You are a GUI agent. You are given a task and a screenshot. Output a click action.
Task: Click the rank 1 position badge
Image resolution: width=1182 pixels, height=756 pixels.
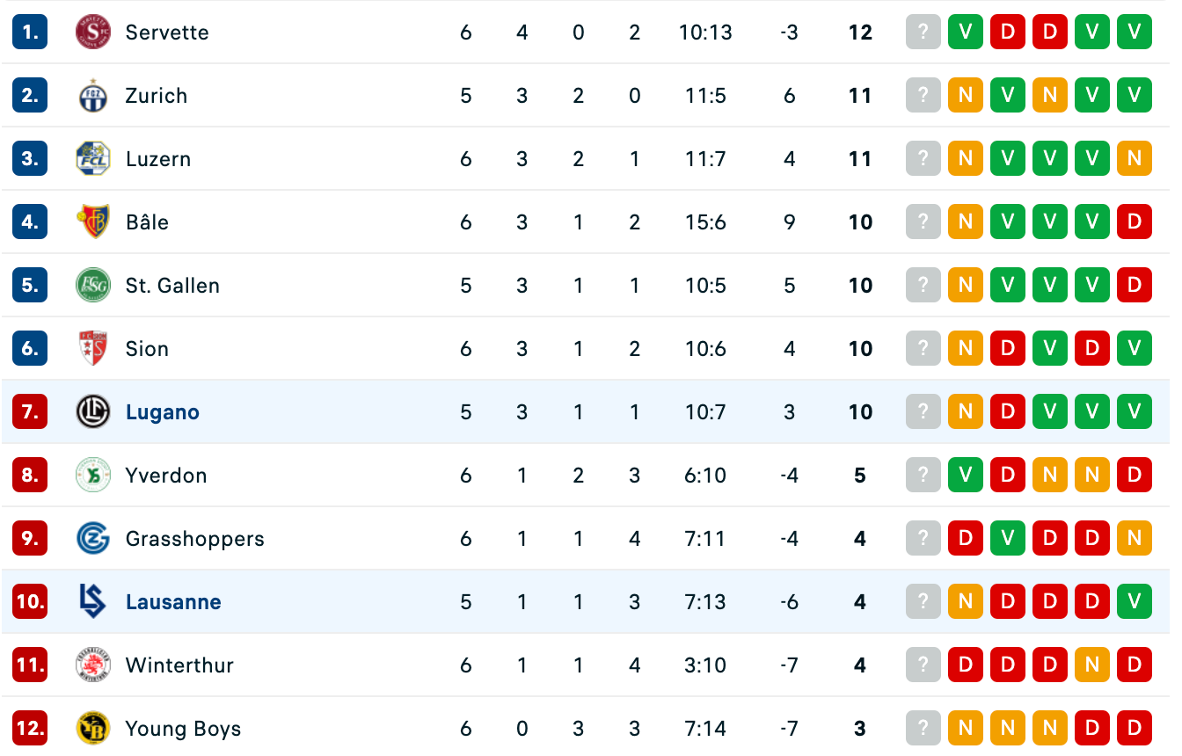pos(30,33)
